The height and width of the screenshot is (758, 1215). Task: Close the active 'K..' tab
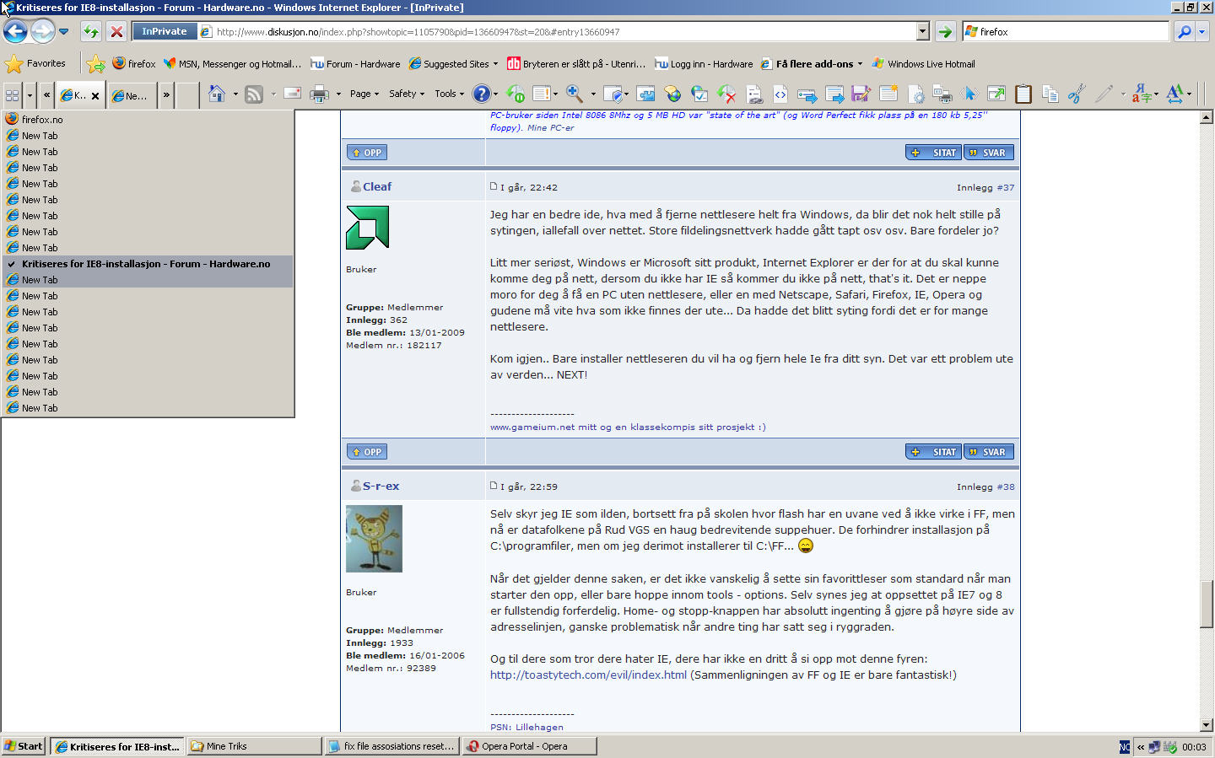click(95, 96)
